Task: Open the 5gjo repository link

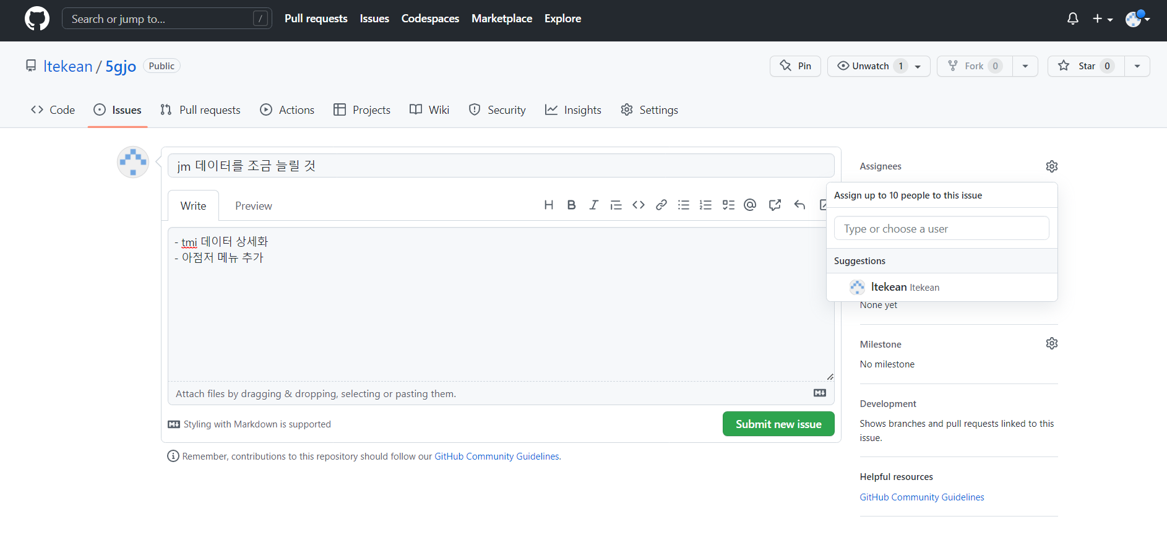Action: 121,66
